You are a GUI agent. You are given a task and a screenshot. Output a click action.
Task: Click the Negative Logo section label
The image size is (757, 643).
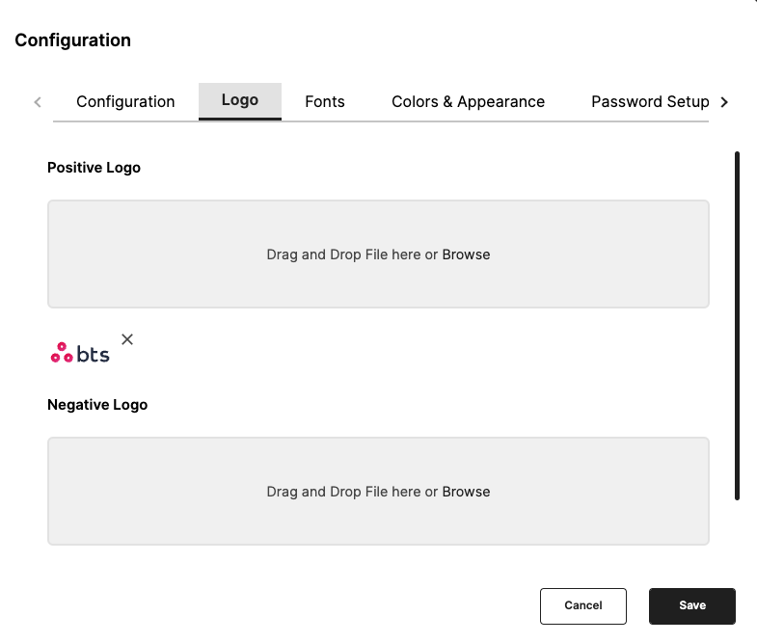(x=97, y=405)
